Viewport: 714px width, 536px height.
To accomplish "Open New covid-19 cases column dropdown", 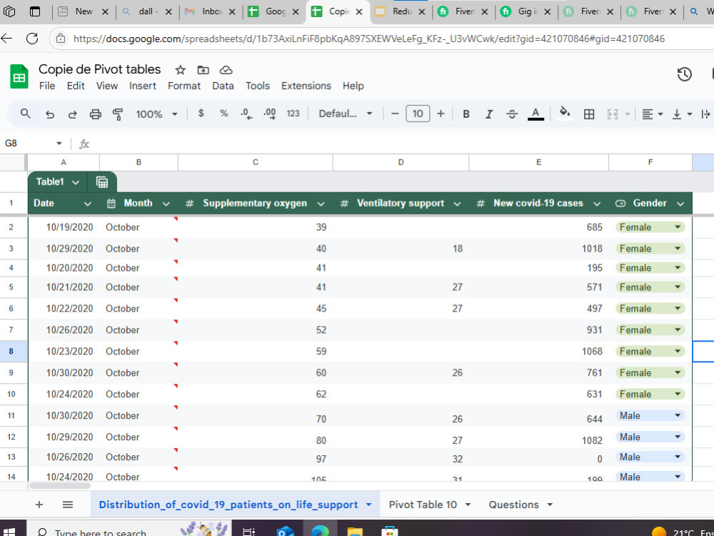I will [x=597, y=204].
